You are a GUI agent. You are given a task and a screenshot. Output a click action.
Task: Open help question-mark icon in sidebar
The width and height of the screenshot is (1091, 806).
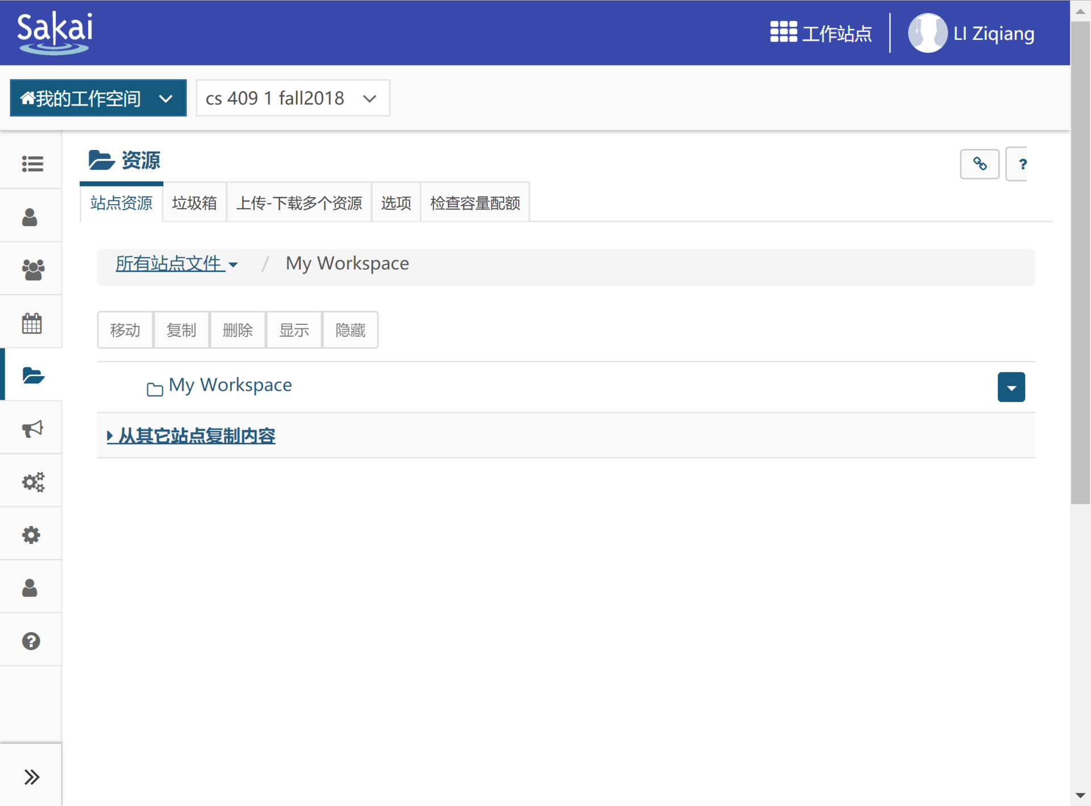click(x=32, y=641)
